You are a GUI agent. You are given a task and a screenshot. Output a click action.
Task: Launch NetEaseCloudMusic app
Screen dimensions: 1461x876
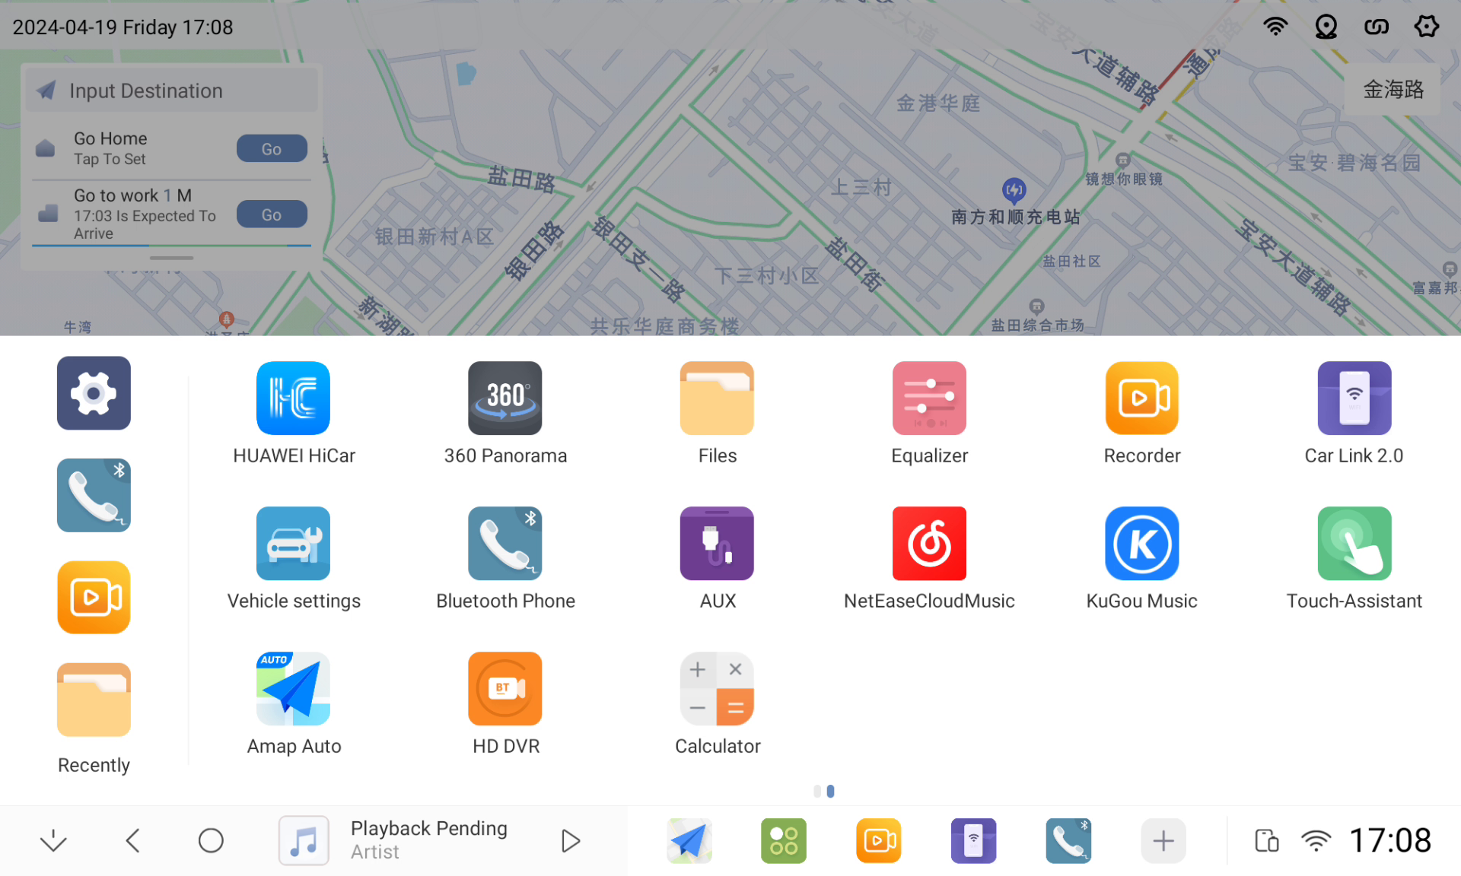pyautogui.click(x=928, y=544)
